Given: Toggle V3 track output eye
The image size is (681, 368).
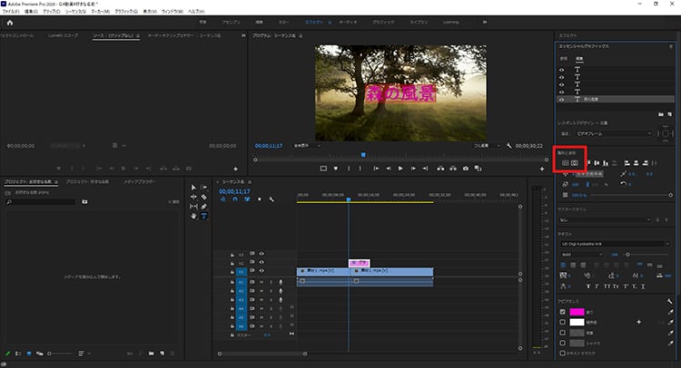Looking at the screenshot, I should (262, 254).
